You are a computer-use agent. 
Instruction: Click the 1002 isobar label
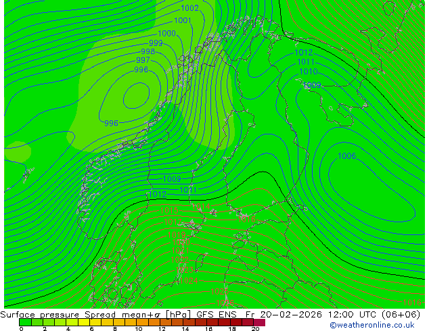[x=189, y=8]
